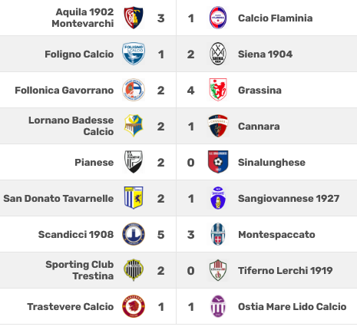Click Grassina's score of 4

(x=190, y=91)
